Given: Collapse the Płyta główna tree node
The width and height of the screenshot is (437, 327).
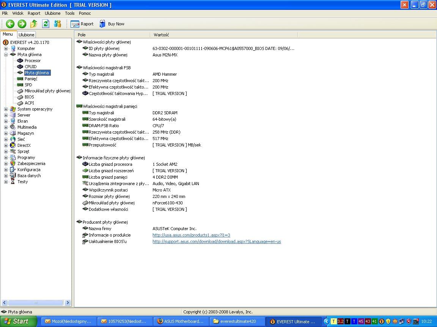Looking at the screenshot, I should [x=6, y=54].
